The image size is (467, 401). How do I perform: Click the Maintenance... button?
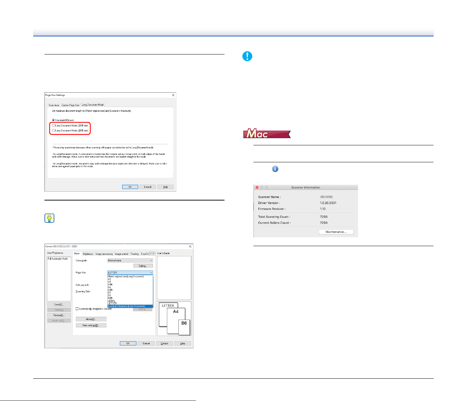[336, 232]
